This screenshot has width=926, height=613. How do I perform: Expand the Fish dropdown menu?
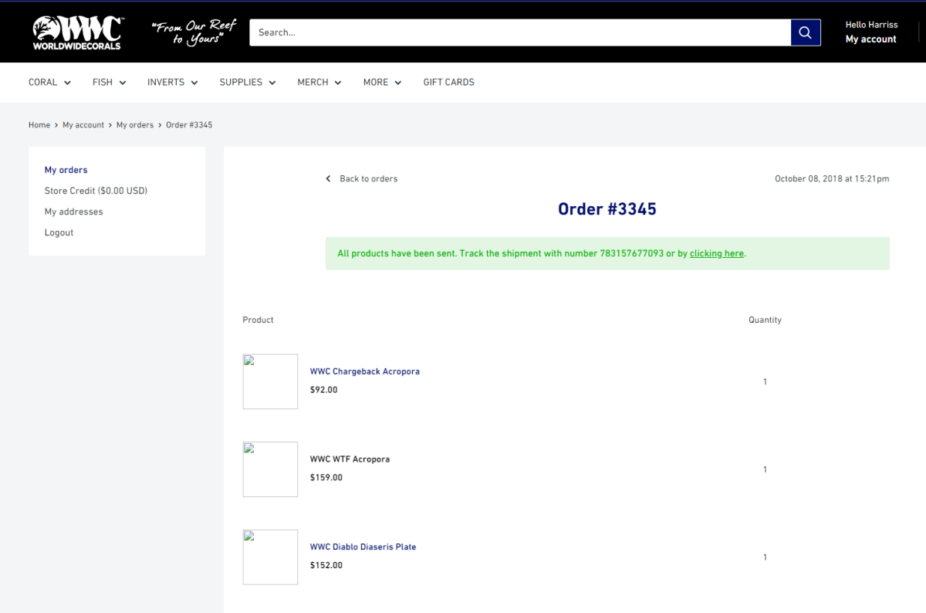point(109,82)
